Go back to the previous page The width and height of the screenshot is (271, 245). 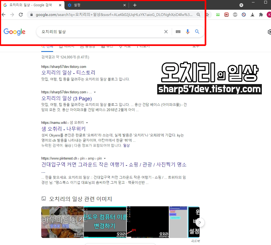(4, 15)
